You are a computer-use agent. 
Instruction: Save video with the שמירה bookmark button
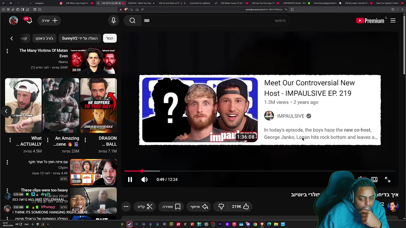click(x=172, y=206)
